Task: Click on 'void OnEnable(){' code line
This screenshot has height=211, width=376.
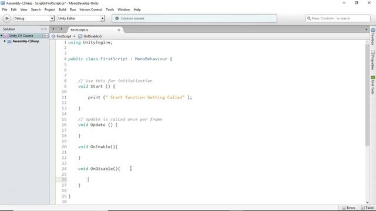Action: (x=98, y=147)
